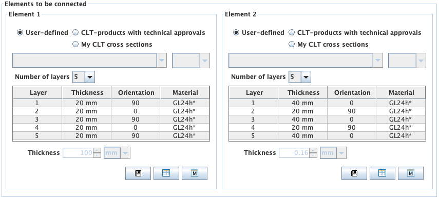Expand Element 1 wide product combo box

89,61
